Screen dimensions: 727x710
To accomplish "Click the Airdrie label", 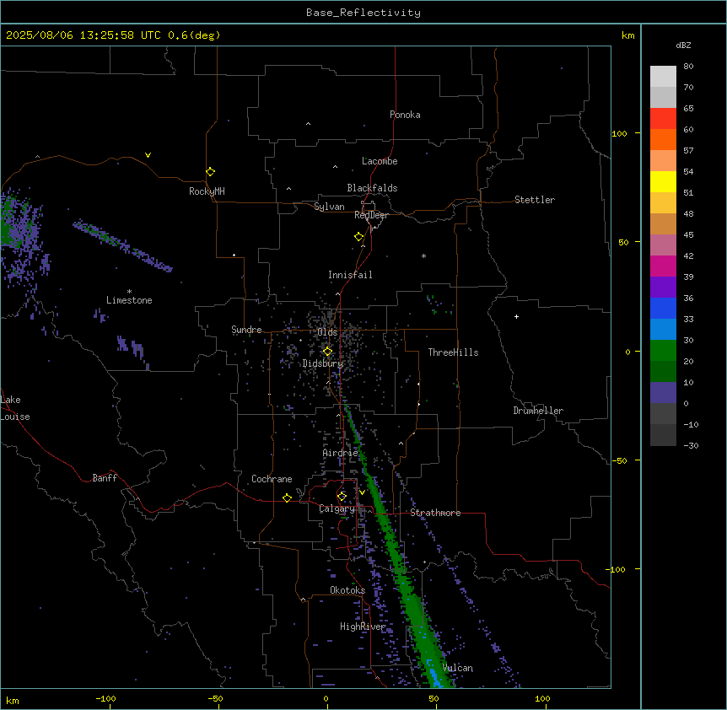I will pos(340,453).
